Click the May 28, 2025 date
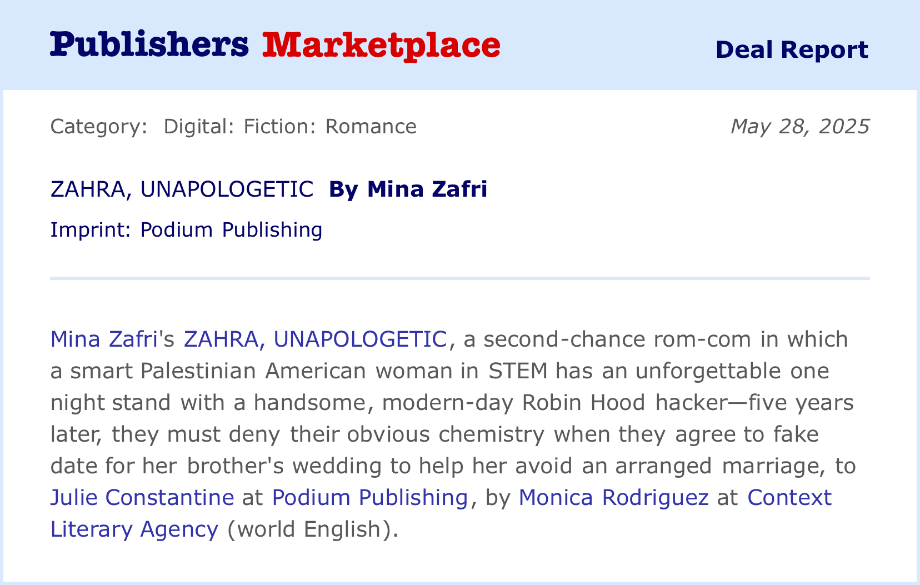This screenshot has width=920, height=585. (x=799, y=127)
